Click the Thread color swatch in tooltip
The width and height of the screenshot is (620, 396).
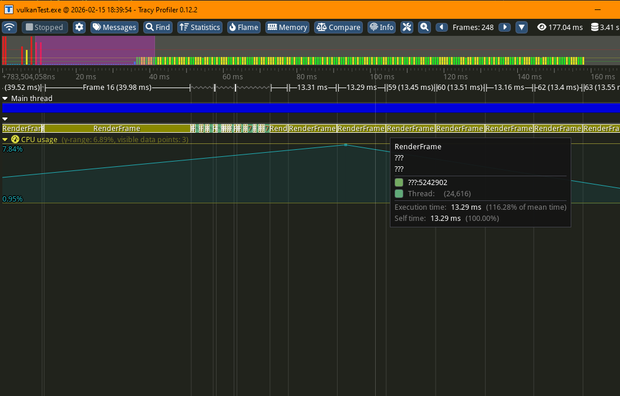pos(399,193)
